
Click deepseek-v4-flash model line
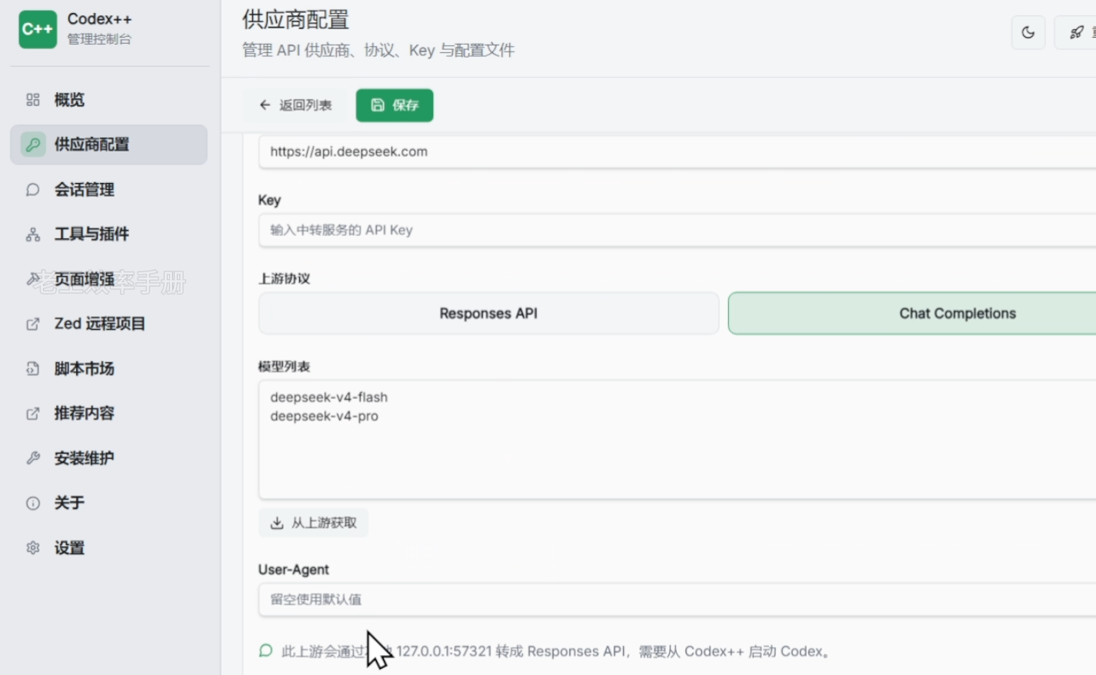pyautogui.click(x=328, y=397)
